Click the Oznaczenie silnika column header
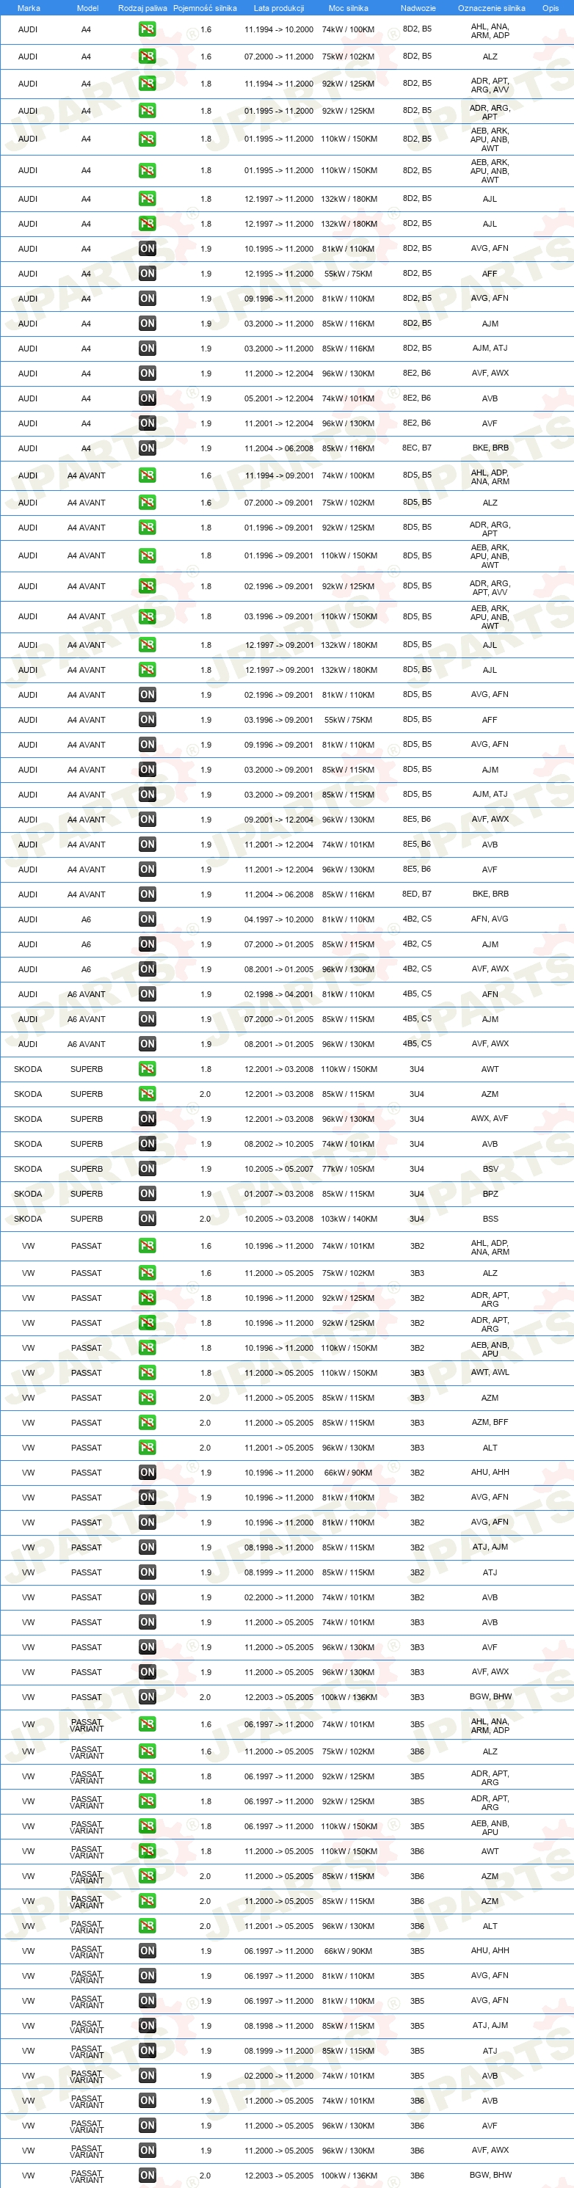The image size is (574, 2188). click(491, 7)
